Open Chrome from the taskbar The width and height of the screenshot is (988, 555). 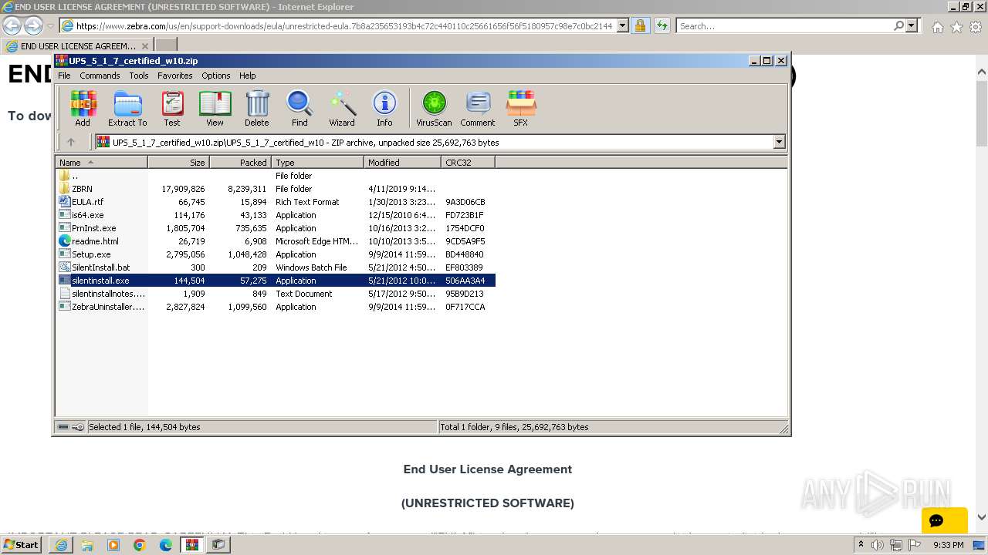[x=139, y=545]
